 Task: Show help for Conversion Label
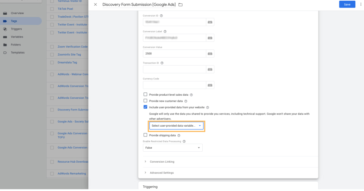point(165,31)
